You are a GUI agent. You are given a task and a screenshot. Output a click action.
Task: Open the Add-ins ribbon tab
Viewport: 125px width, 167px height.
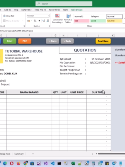tap(7, 10)
